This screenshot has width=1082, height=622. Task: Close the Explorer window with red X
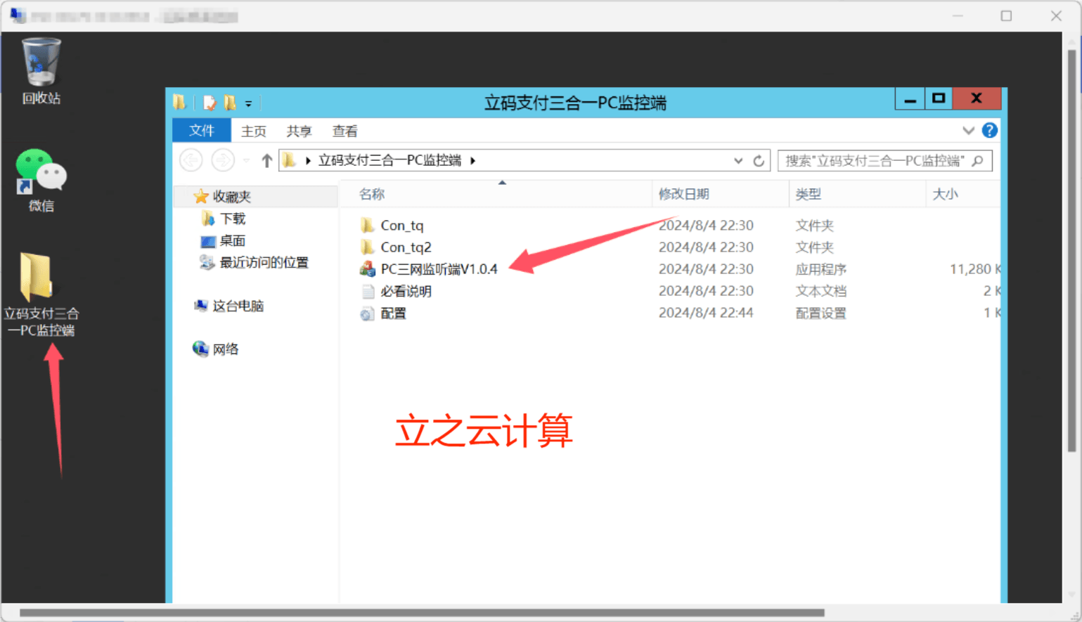(x=977, y=99)
